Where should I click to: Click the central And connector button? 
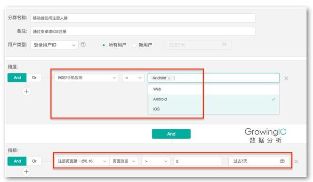point(171,134)
